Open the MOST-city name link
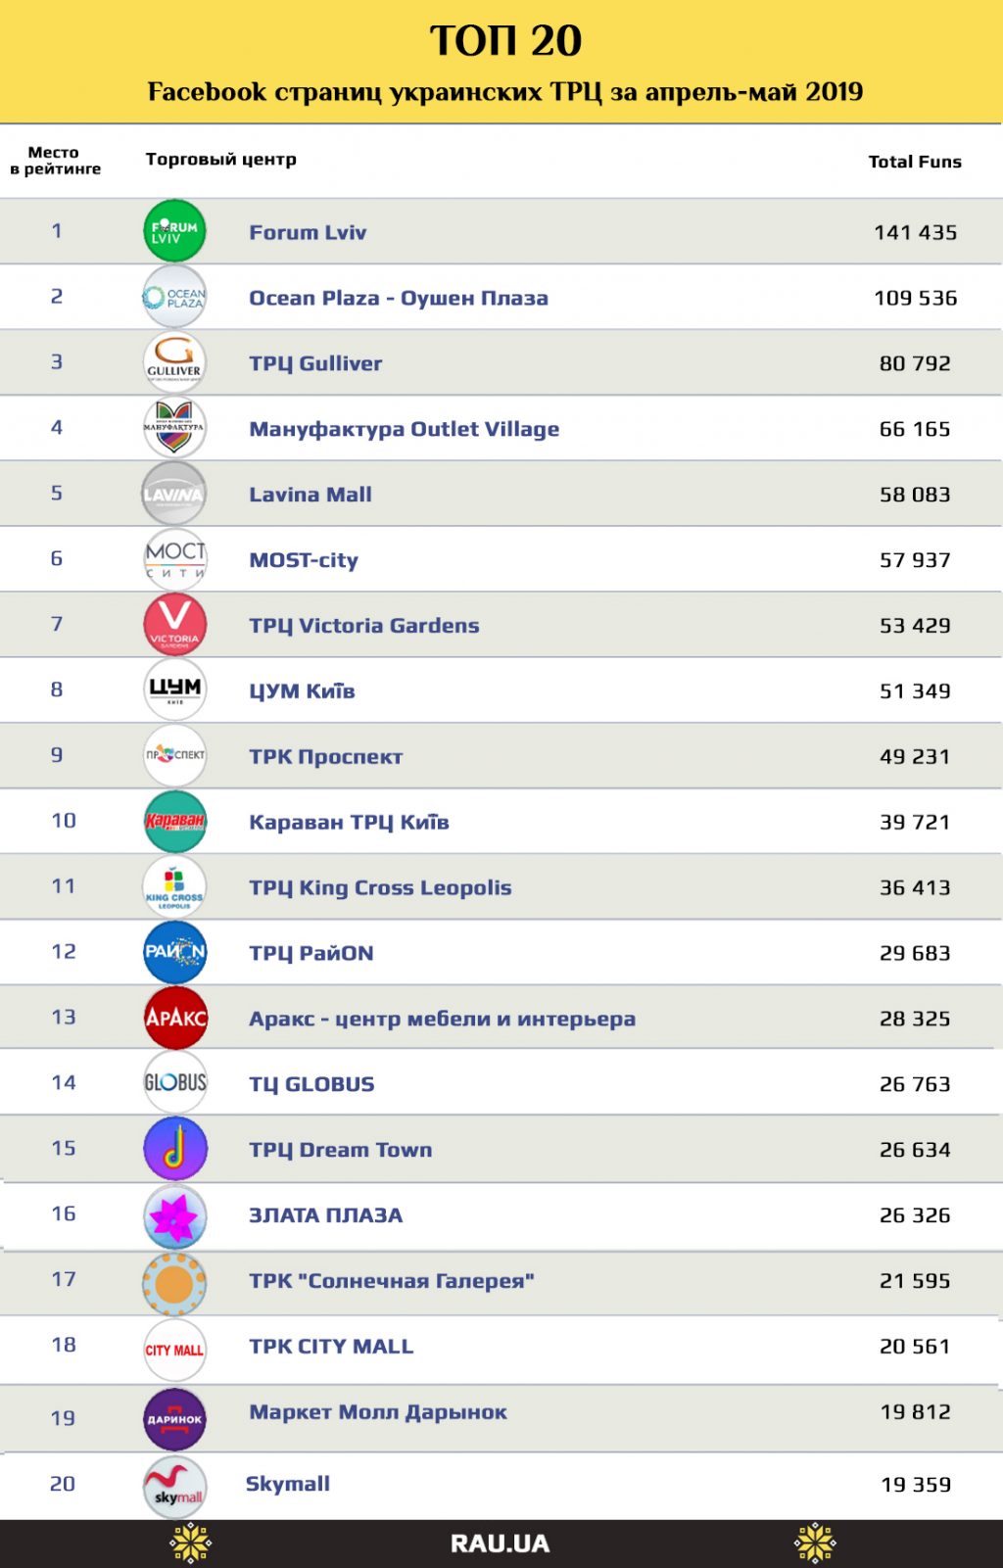 [x=304, y=560]
